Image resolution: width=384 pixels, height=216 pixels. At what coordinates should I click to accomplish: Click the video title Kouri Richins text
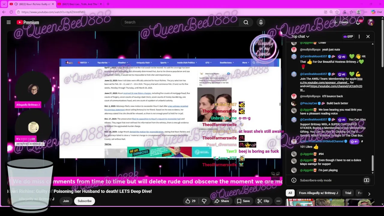click(79, 191)
